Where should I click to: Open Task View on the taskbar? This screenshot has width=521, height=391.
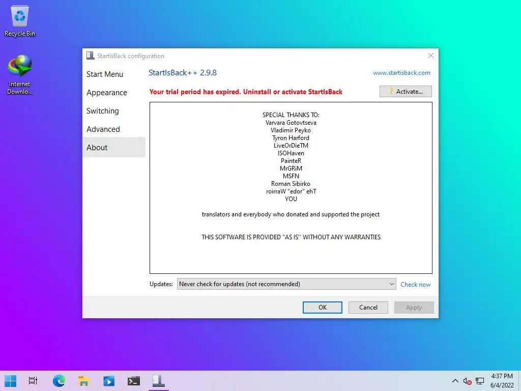pos(33,381)
